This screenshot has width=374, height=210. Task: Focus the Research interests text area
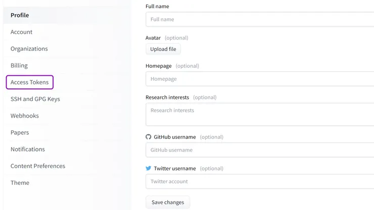coord(260,114)
